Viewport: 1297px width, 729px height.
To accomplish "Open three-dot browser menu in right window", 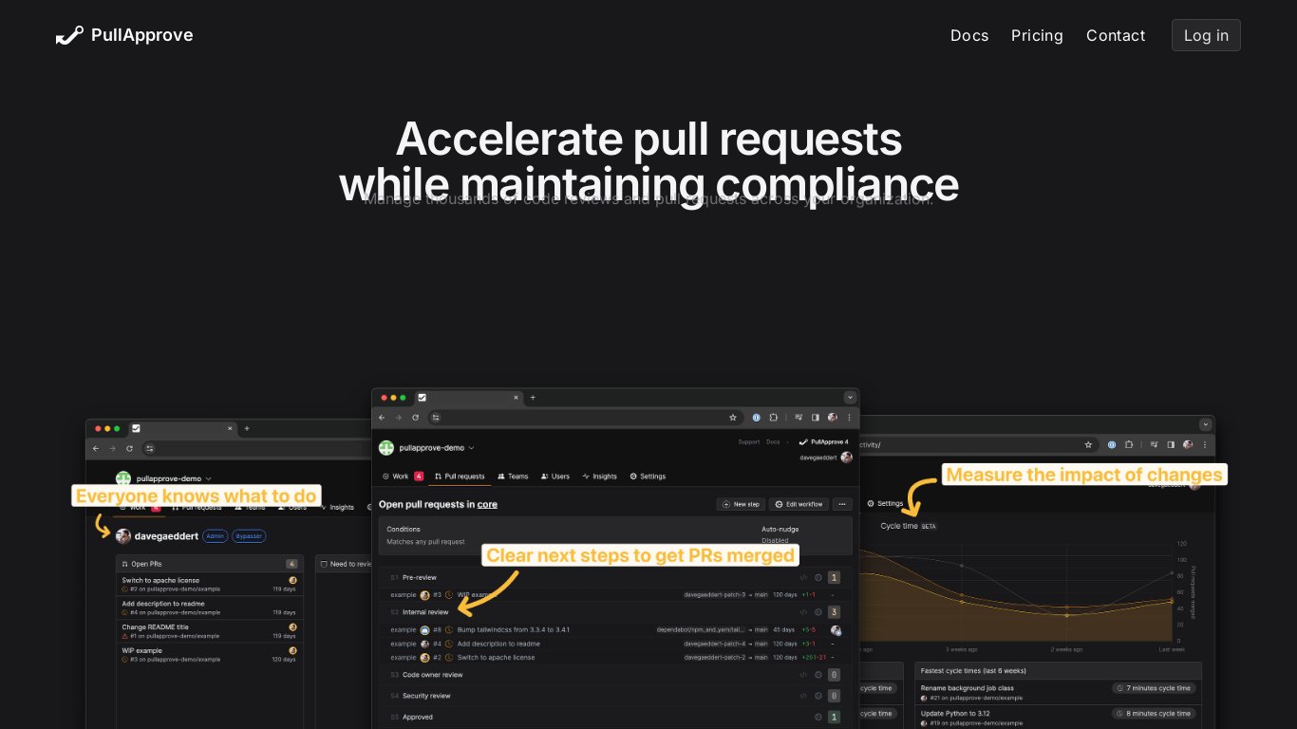I will (1205, 444).
